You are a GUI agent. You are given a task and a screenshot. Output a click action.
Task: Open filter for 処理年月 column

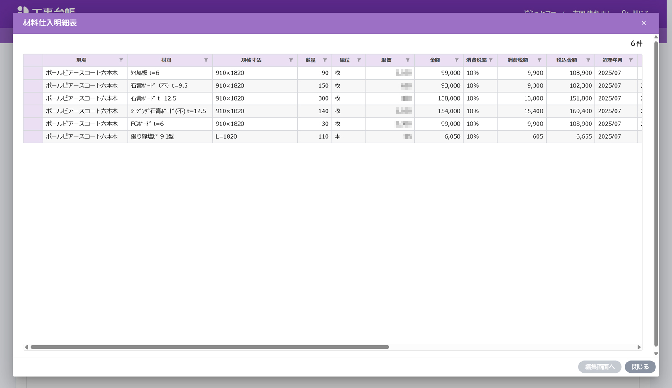click(x=631, y=60)
